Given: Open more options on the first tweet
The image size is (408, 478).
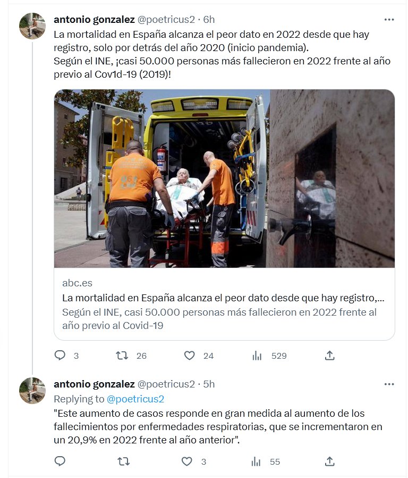Looking at the screenshot, I should [389, 20].
